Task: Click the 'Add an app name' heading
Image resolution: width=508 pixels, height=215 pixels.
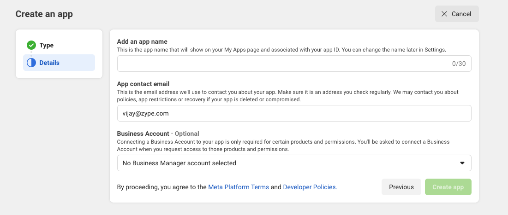Action: [x=142, y=41]
